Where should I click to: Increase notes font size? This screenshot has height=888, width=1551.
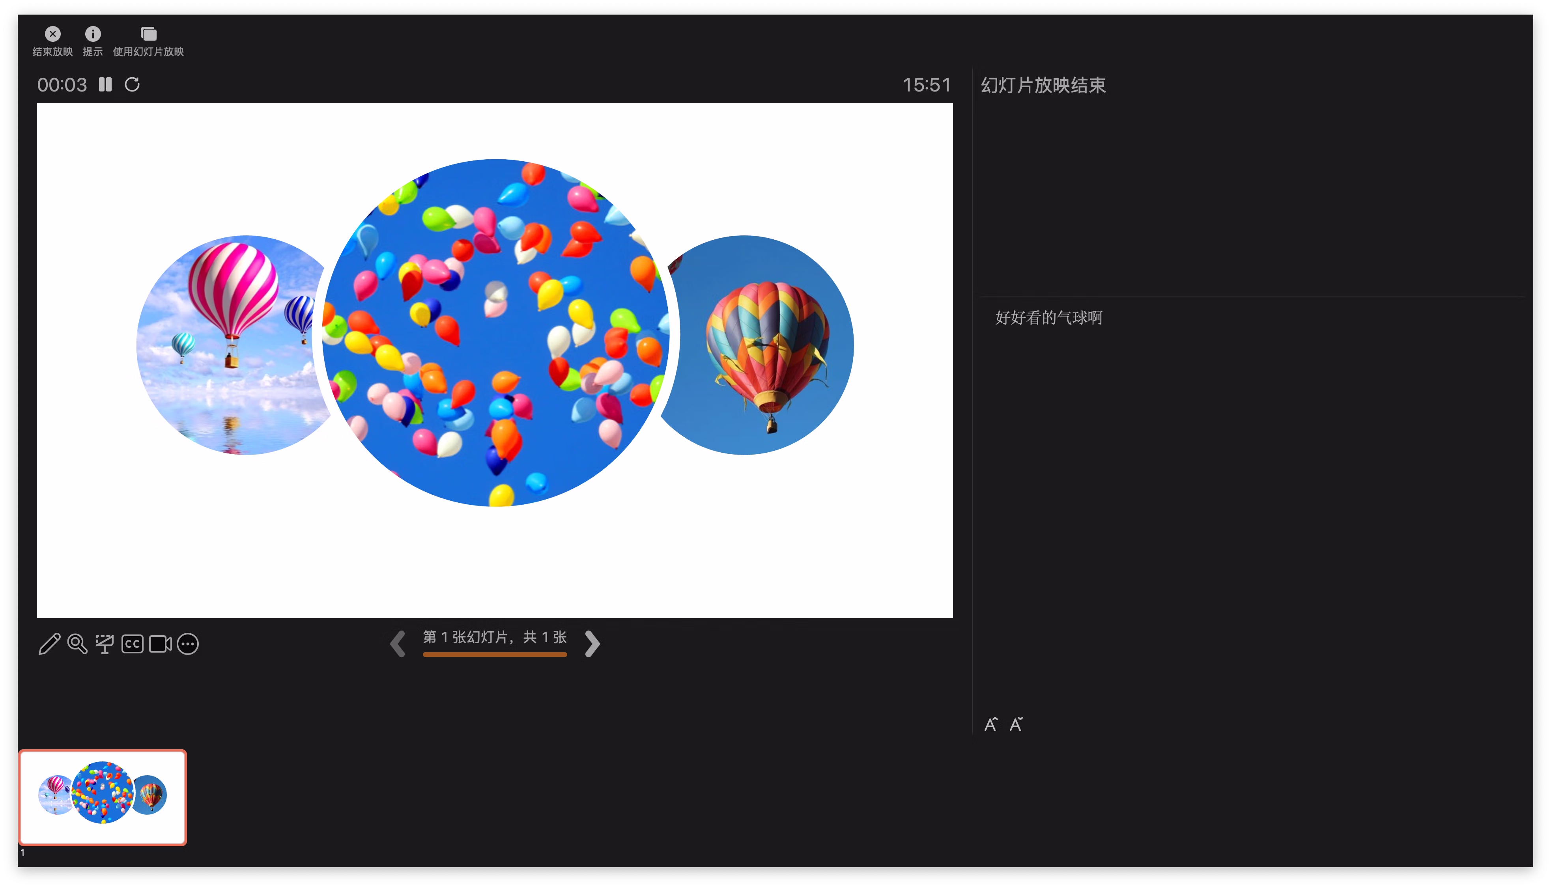[991, 724]
